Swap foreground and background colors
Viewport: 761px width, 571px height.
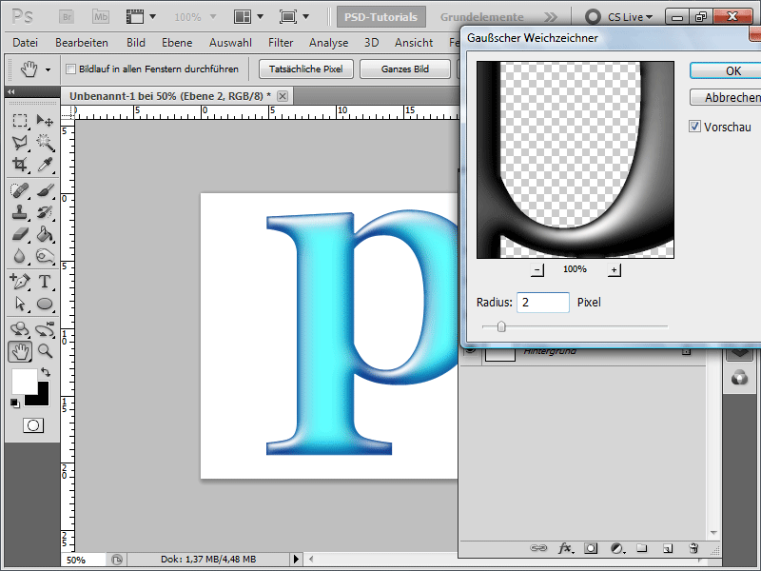pyautogui.click(x=46, y=372)
